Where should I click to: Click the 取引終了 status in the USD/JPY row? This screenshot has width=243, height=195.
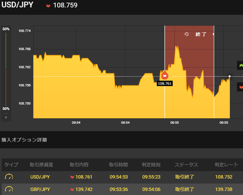[x=185, y=177]
